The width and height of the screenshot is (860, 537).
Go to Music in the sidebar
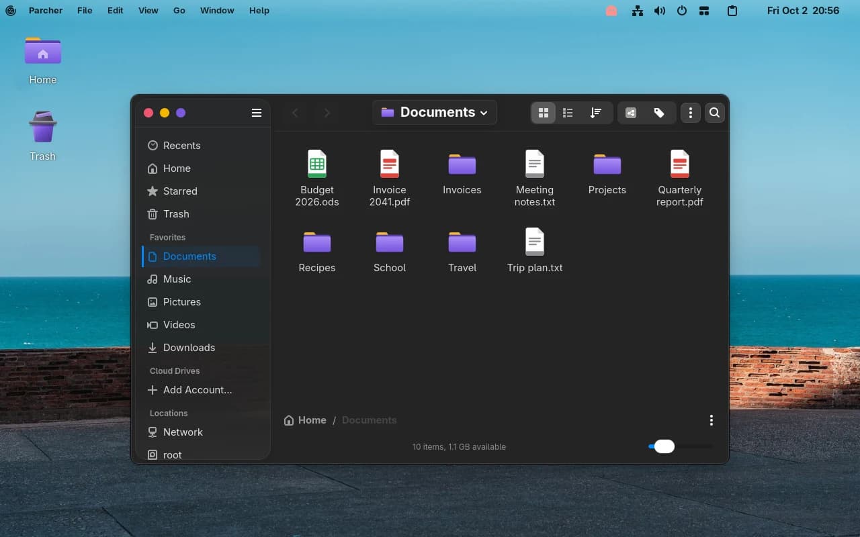point(201,279)
